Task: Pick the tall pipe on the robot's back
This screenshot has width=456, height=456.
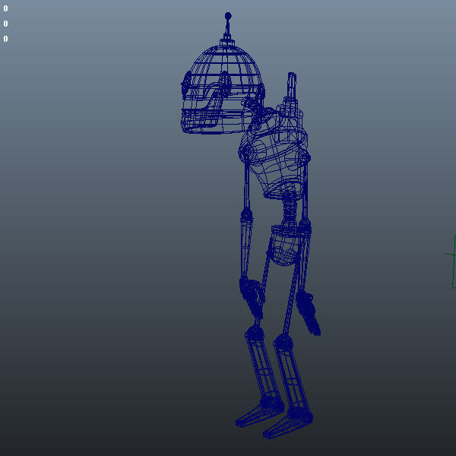Action: (291, 86)
